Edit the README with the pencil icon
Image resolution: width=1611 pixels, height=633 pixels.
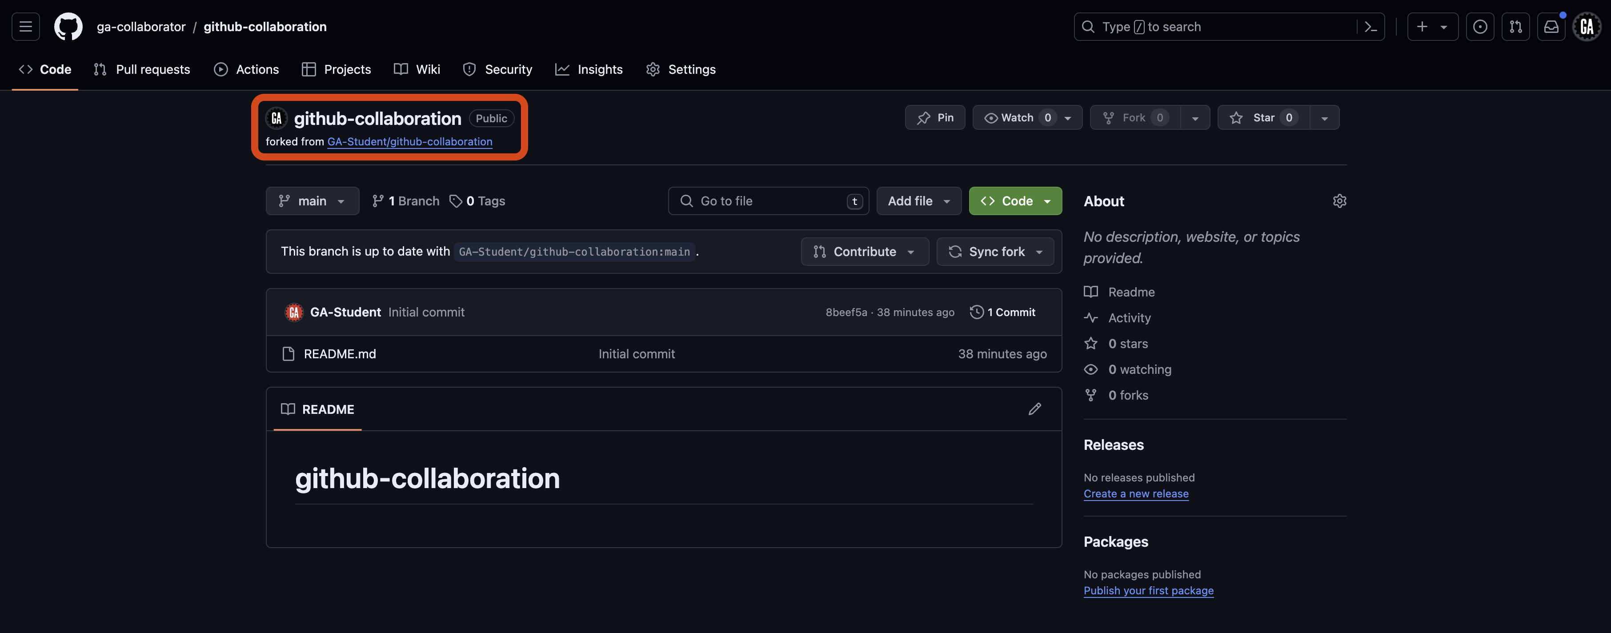(1035, 409)
